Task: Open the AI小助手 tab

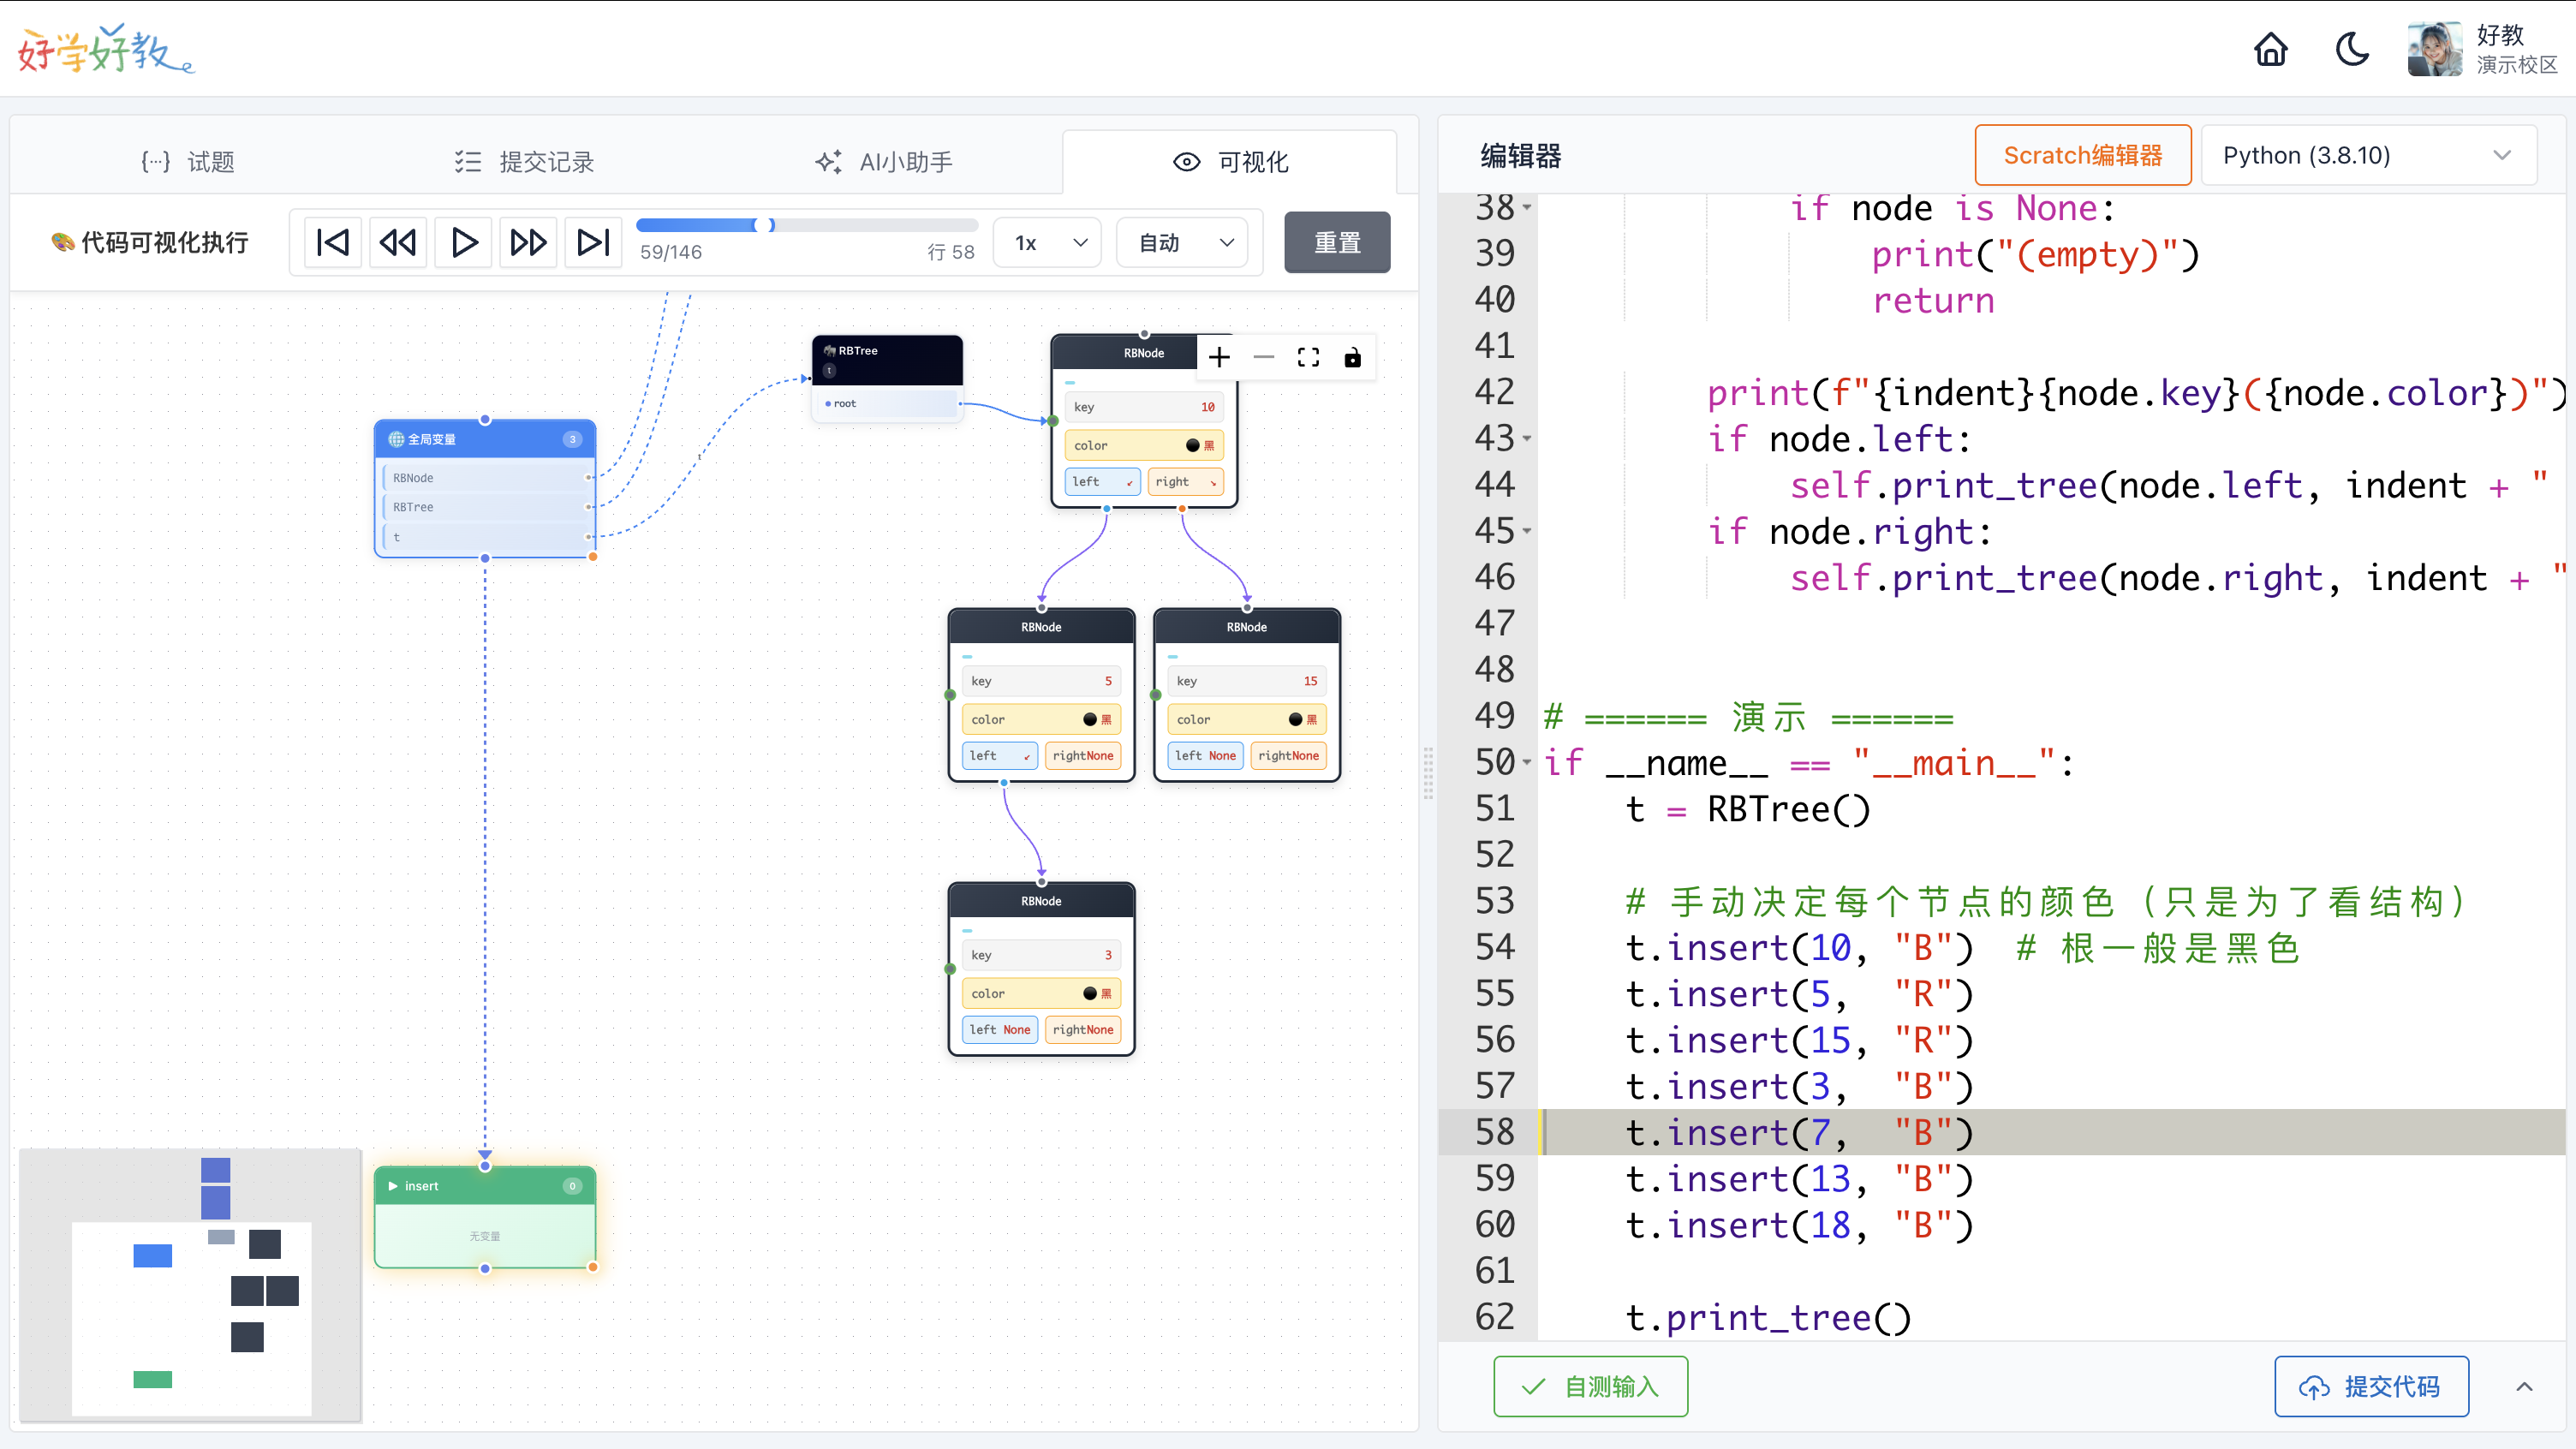Action: pos(884,162)
